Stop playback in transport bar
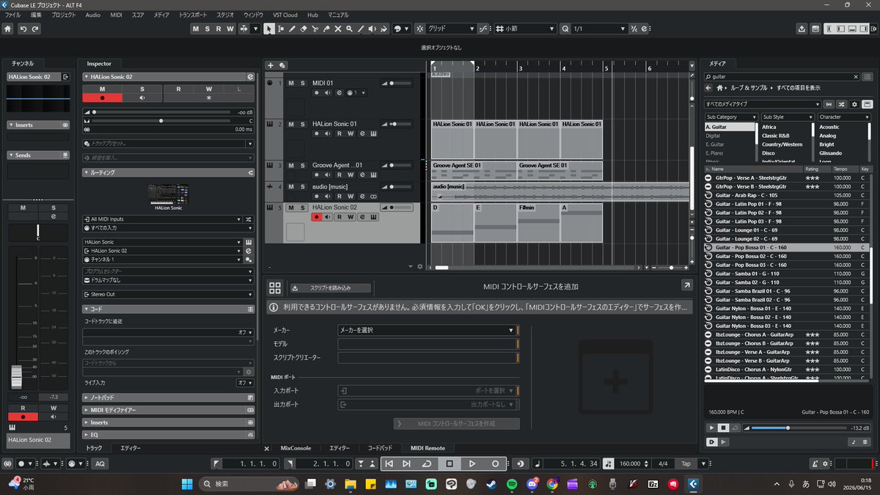Image resolution: width=880 pixels, height=495 pixels. [450, 463]
